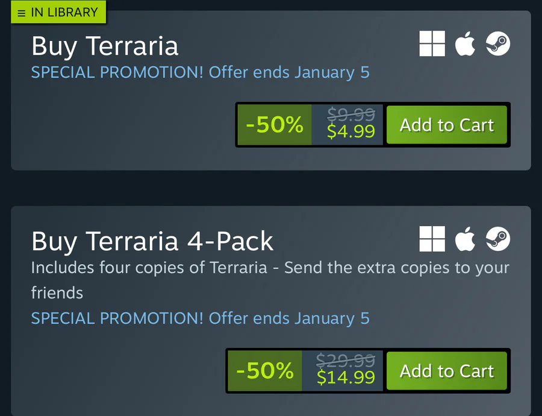Click the -50% badge next to $4.99

275,125
